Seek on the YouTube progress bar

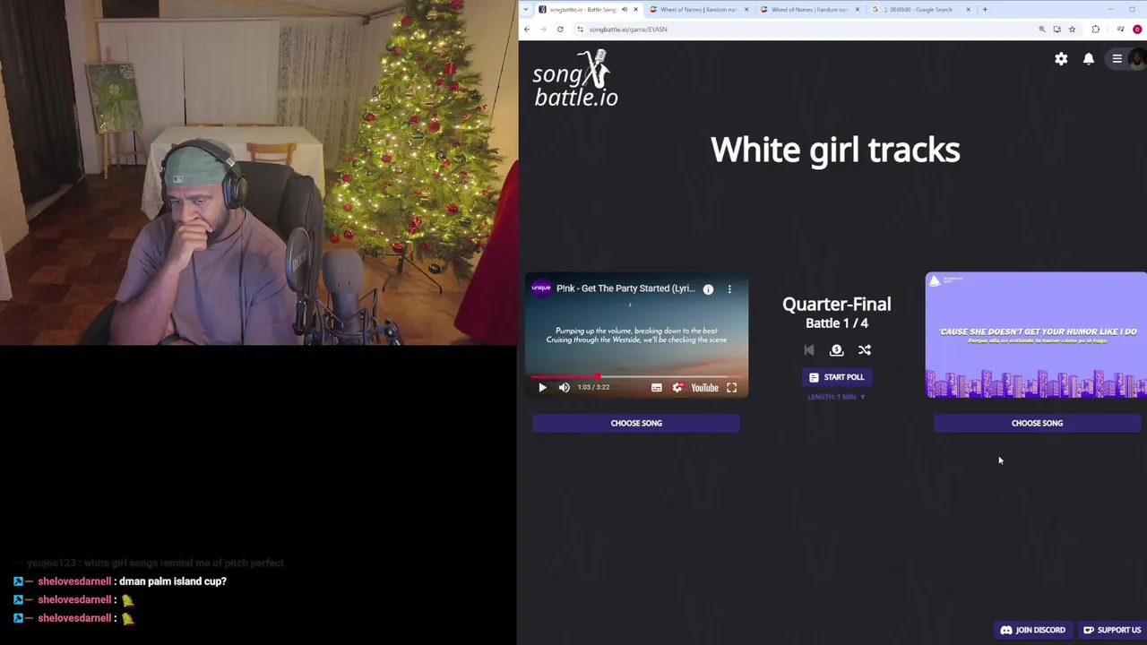636,377
